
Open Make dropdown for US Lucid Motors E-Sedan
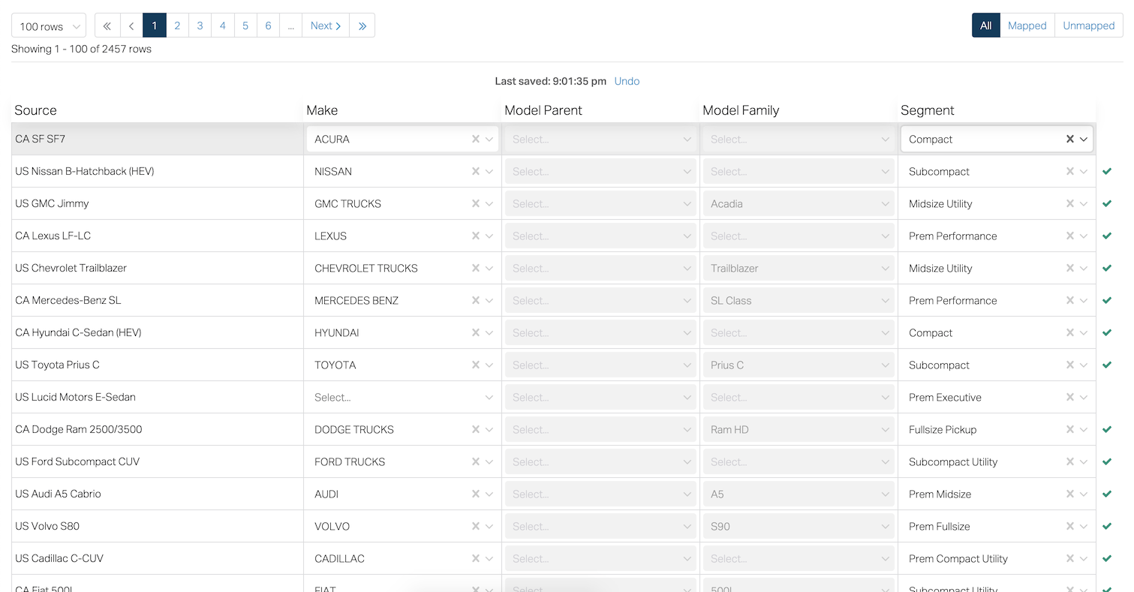[489, 397]
